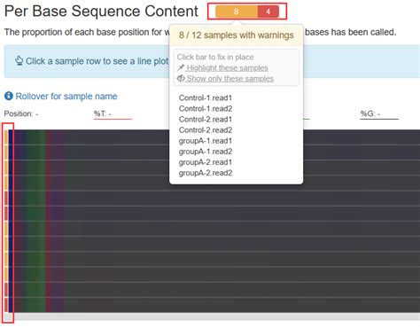Click the first orange status swatch beside heatmap
The height and width of the screenshot is (328, 420).
click(x=6, y=137)
